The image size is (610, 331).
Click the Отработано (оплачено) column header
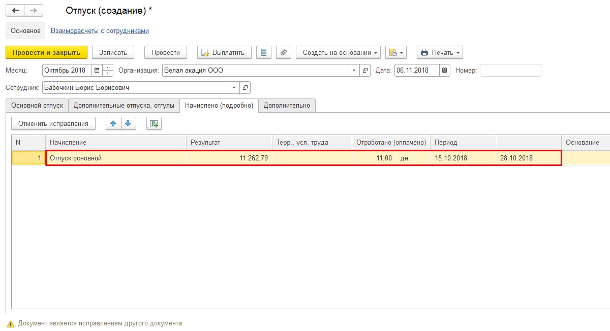(391, 143)
